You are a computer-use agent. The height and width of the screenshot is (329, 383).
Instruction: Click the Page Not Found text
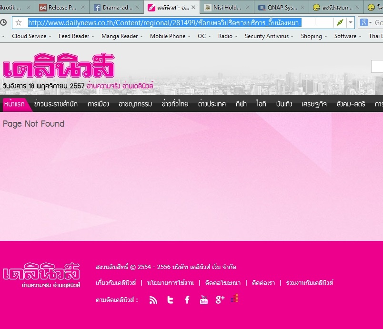click(34, 124)
